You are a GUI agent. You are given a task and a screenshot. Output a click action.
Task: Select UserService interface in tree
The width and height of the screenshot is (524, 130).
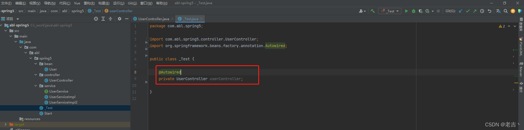click(59, 91)
